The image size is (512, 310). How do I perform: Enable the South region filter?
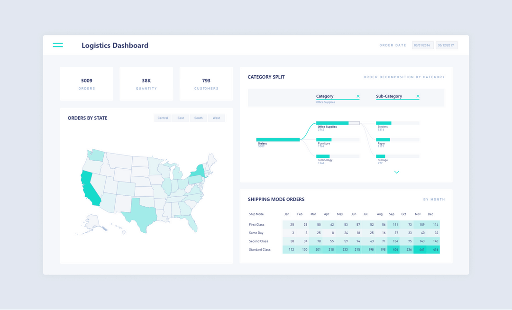pyautogui.click(x=198, y=118)
